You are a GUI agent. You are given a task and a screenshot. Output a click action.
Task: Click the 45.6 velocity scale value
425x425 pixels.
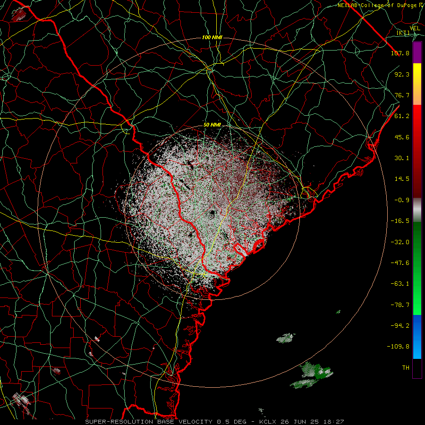tap(402, 137)
